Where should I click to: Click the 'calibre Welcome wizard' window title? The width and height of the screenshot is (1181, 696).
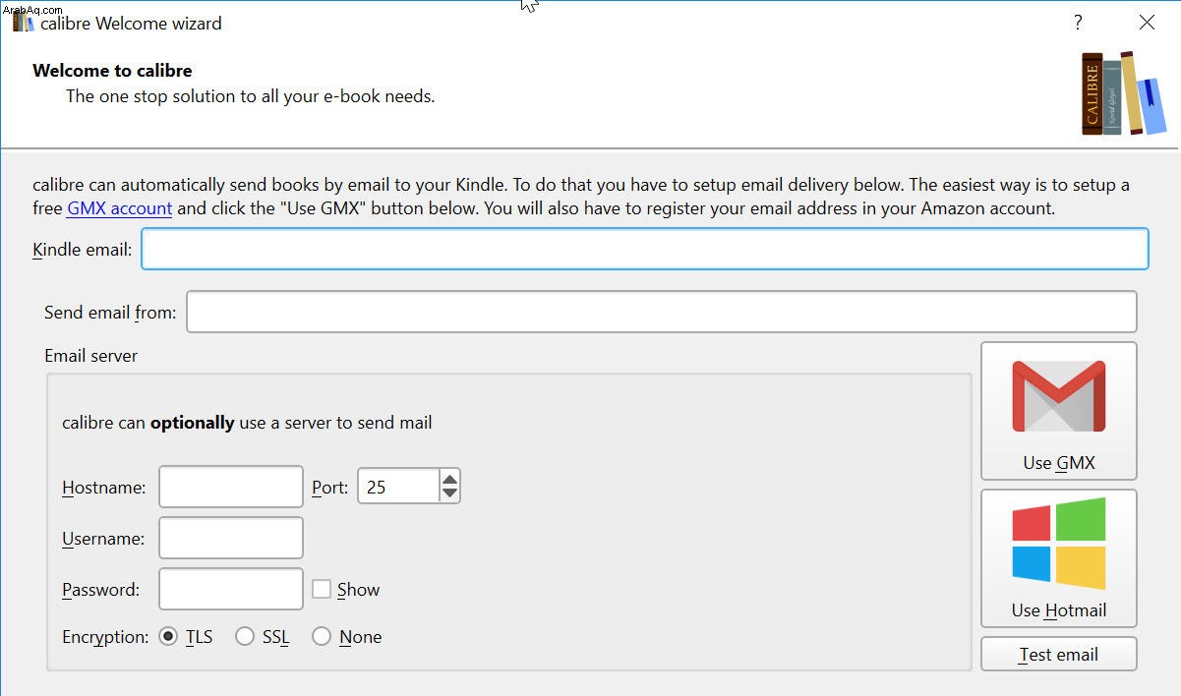[131, 23]
